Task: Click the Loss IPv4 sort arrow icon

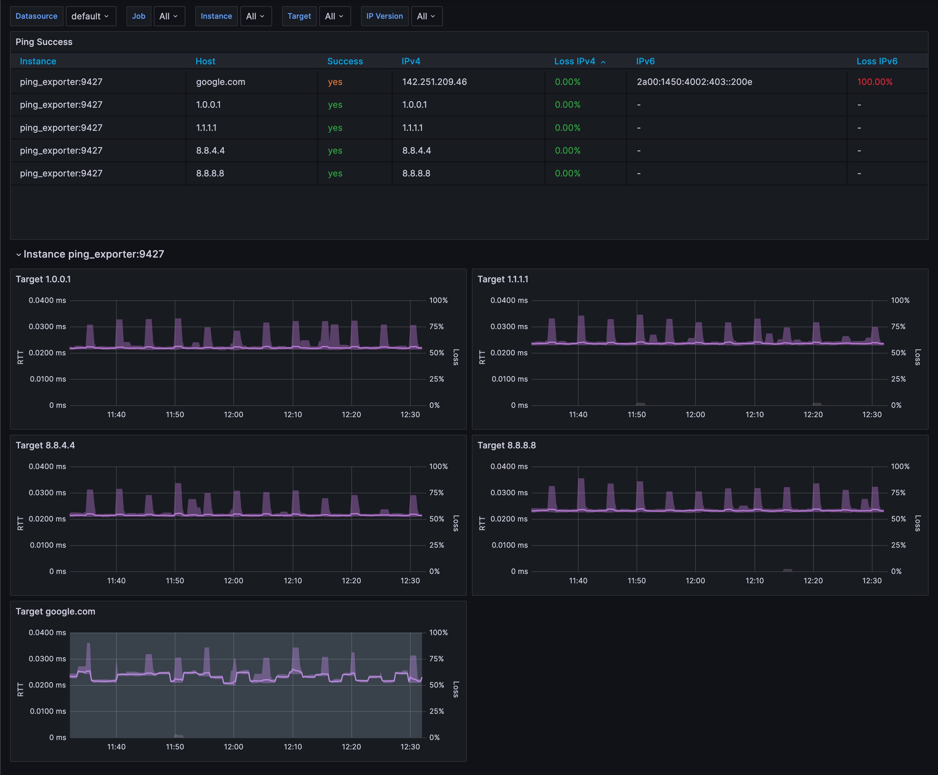Action: coord(603,62)
